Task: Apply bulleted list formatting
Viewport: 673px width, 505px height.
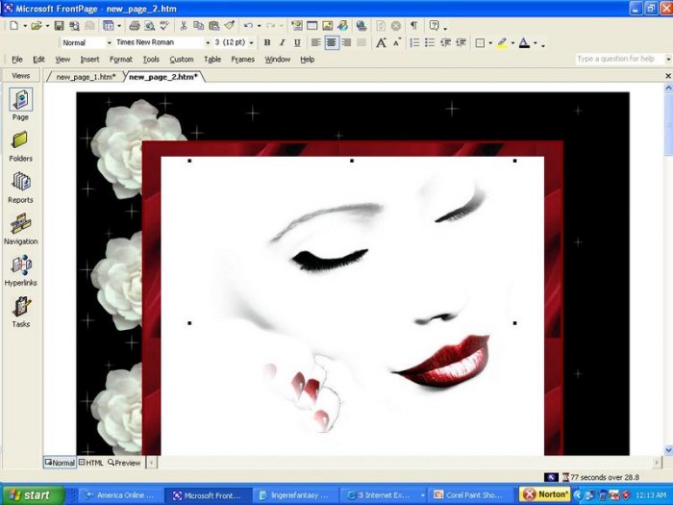Action: point(430,42)
